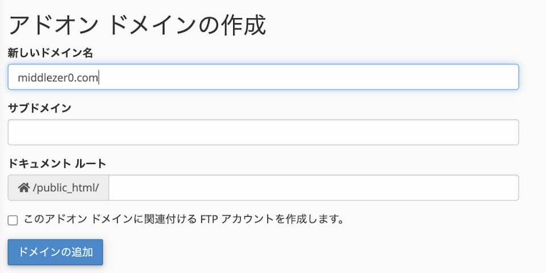Click the /public_html/ prefix text
Image resolution: width=546 pixels, height=273 pixels.
click(66, 188)
